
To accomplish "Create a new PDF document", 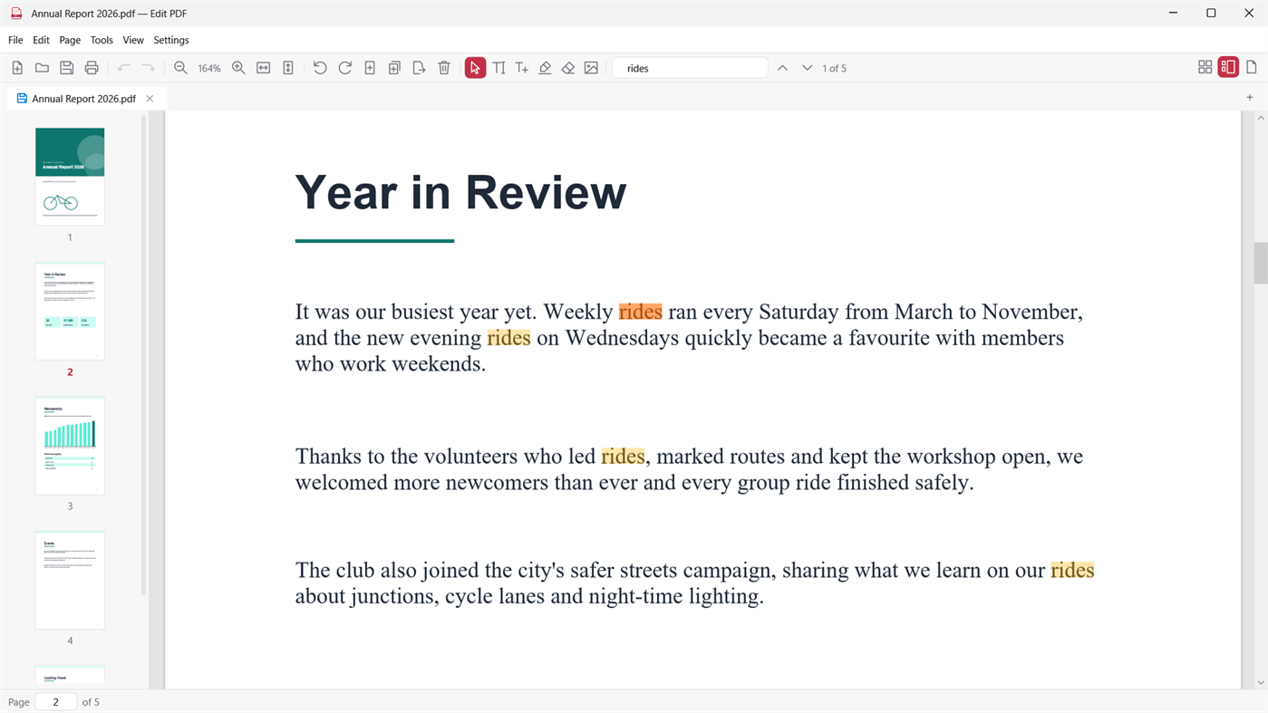I will click(x=17, y=68).
